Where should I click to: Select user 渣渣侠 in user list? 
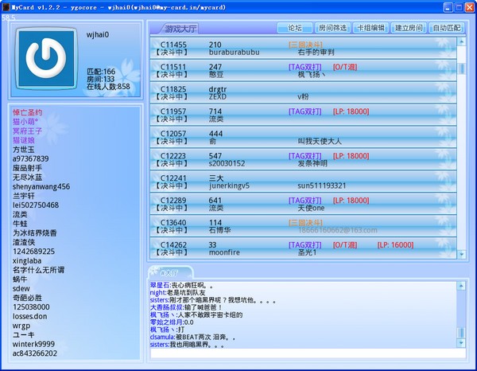24,242
